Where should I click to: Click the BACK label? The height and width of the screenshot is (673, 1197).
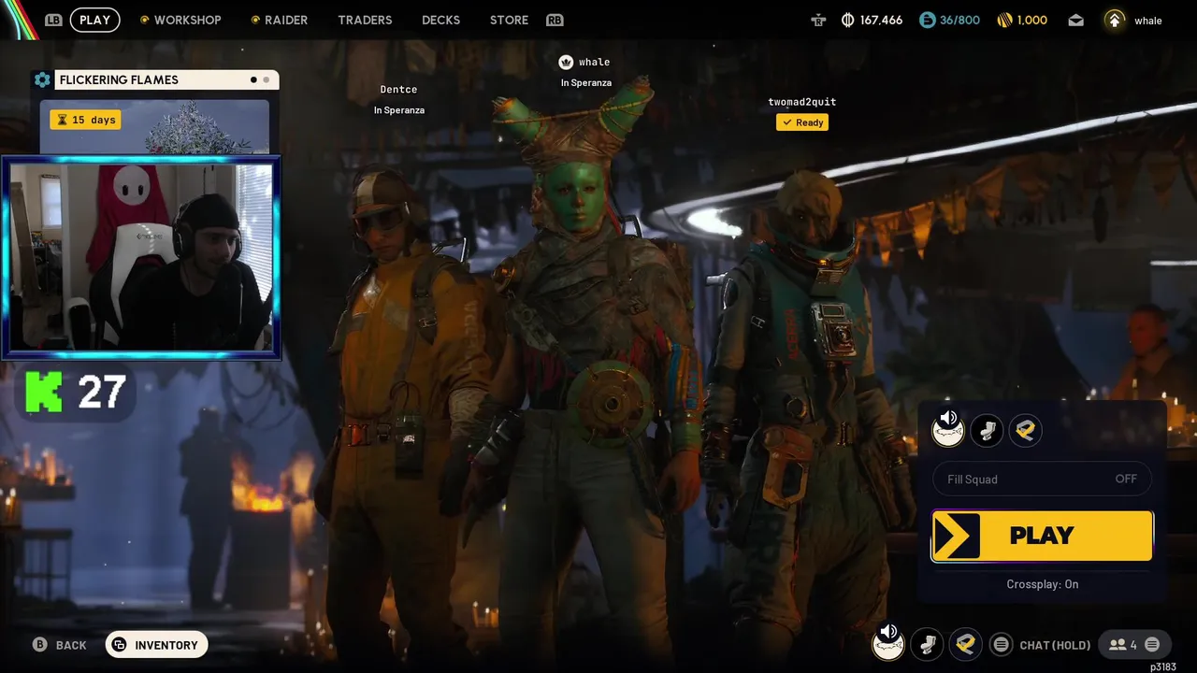tap(71, 645)
